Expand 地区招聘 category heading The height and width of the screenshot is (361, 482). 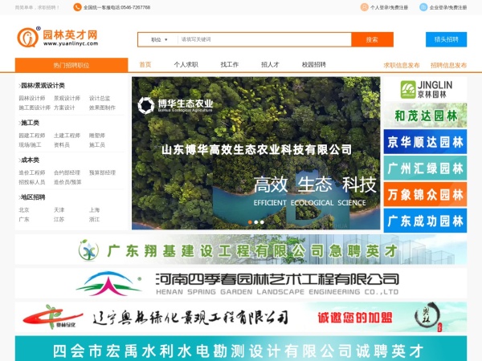[31, 197]
